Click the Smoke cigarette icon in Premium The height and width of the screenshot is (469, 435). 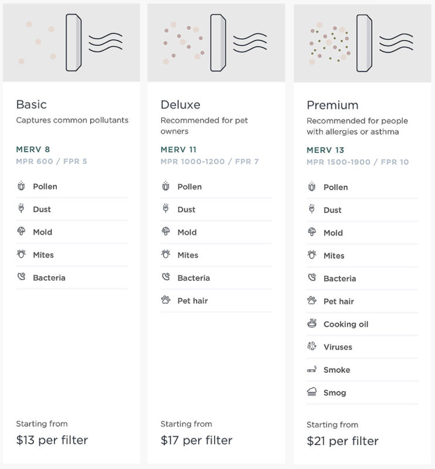[x=312, y=369]
